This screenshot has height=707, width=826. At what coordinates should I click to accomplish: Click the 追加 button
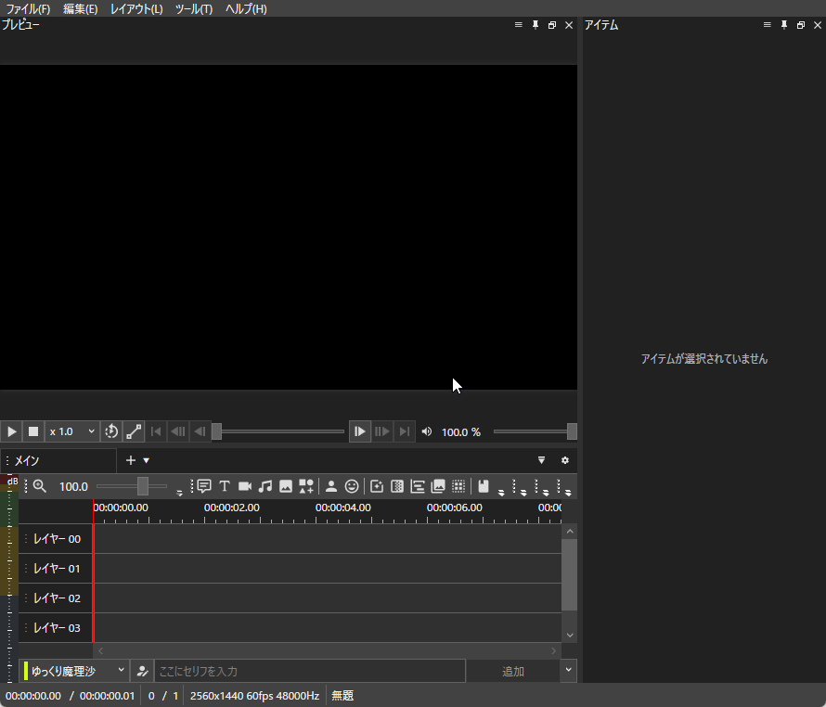point(513,670)
